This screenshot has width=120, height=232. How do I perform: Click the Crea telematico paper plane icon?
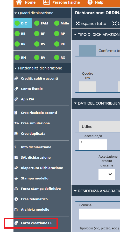[16, 199]
